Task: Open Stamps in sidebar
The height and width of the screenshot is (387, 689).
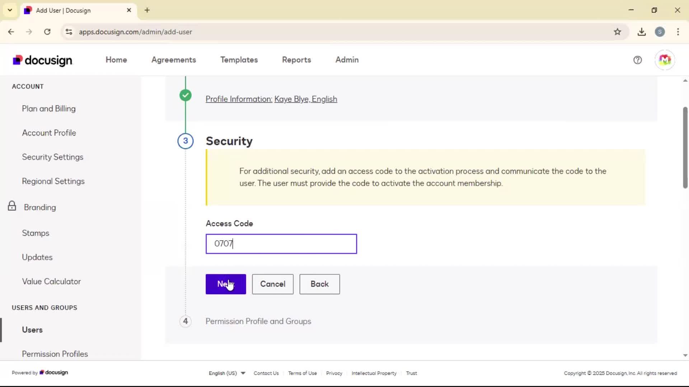Action: (36, 233)
